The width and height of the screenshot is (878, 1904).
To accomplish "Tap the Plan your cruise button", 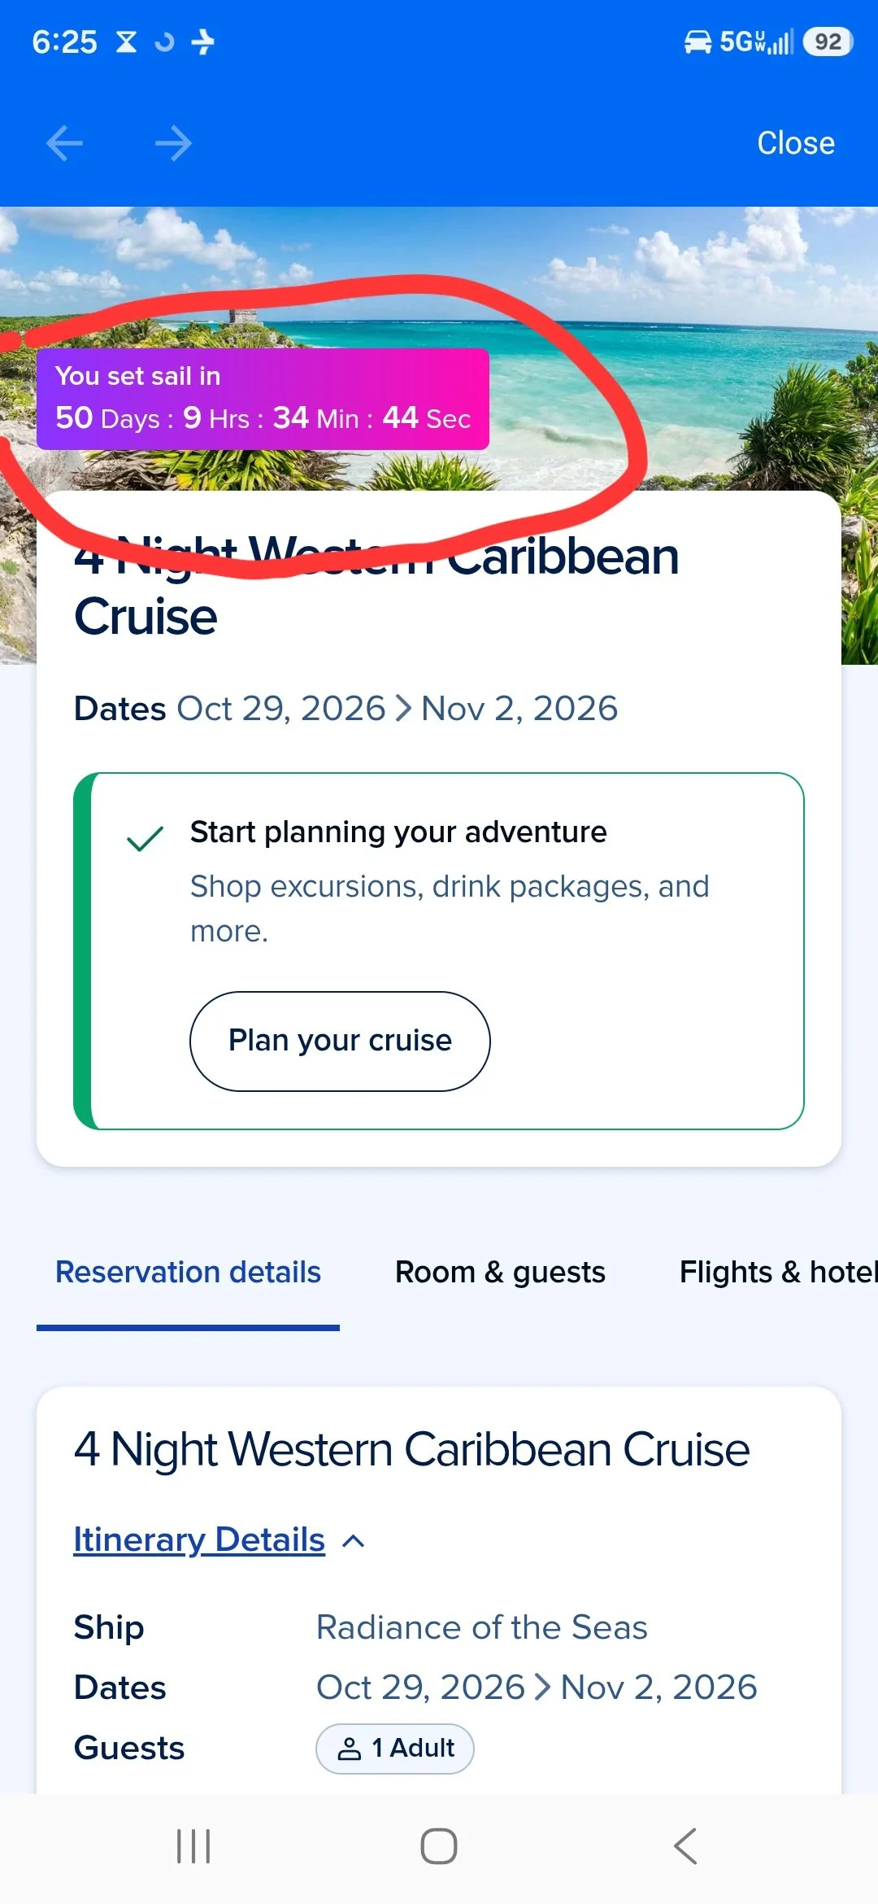I will point(340,1041).
